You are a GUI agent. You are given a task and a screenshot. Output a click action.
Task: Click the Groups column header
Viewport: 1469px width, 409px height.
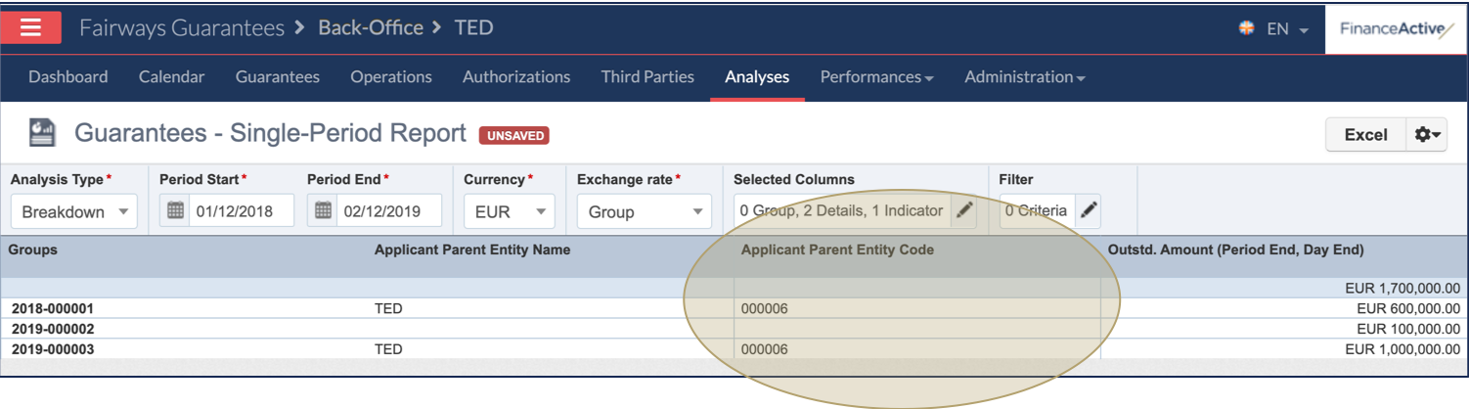click(33, 250)
